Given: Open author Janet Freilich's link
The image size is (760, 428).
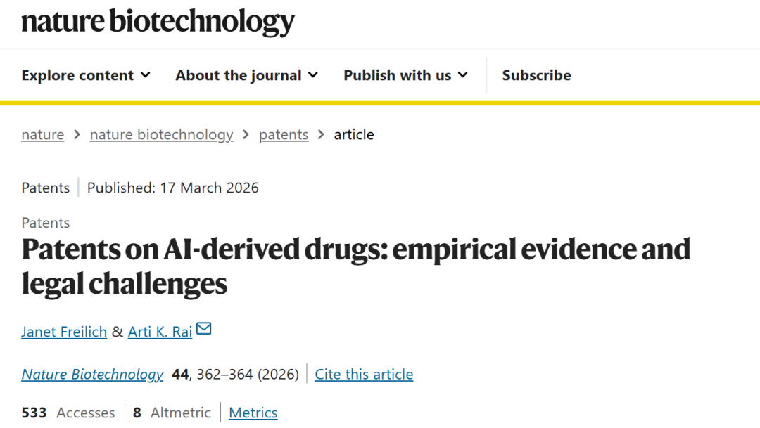Looking at the screenshot, I should tap(64, 332).
